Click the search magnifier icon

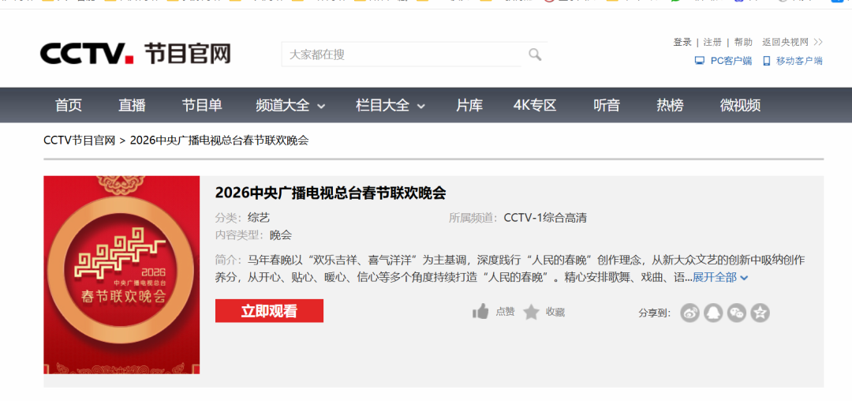535,54
